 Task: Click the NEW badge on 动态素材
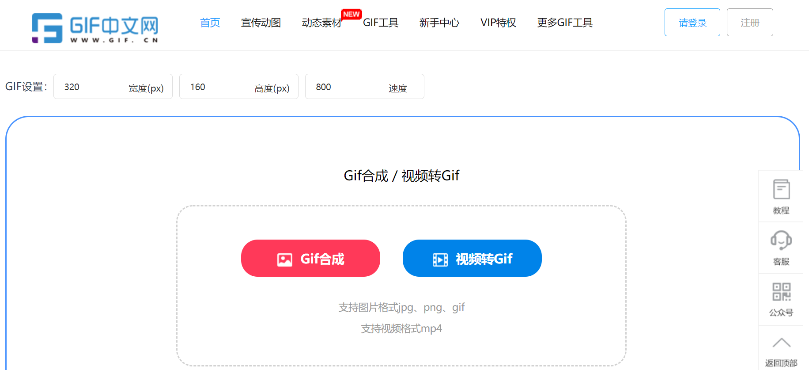pyautogui.click(x=352, y=15)
